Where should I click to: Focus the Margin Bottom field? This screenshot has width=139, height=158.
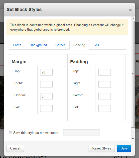point(46,96)
